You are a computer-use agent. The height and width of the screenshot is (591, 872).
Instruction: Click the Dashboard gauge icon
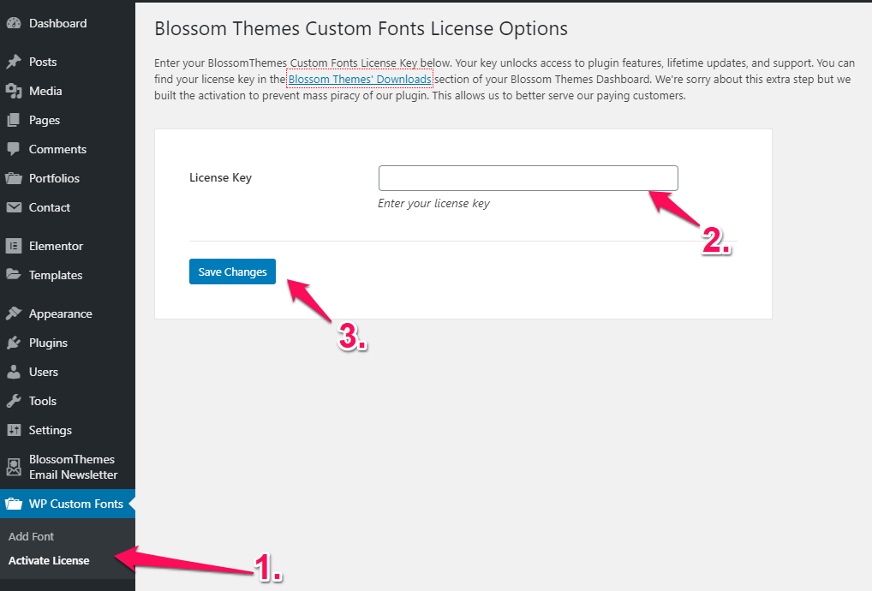tap(14, 23)
